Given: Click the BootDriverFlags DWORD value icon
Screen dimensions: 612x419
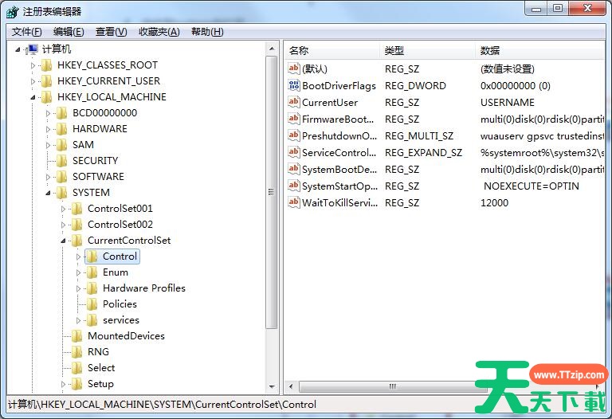Looking at the screenshot, I should pos(293,85).
